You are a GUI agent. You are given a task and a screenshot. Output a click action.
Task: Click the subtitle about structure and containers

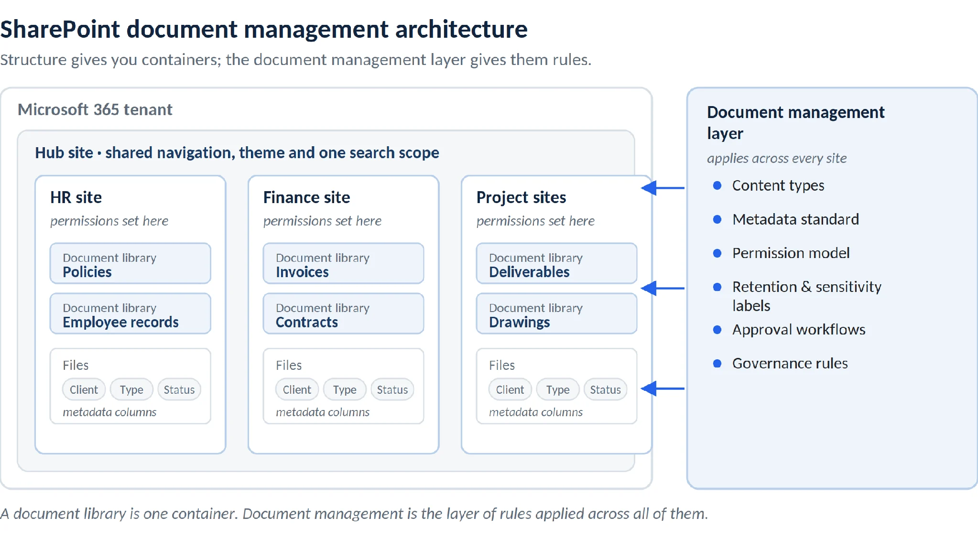click(296, 60)
